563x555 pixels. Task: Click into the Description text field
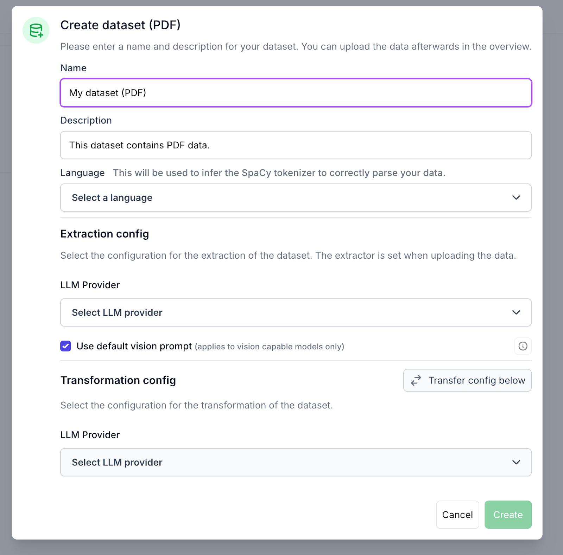(296, 145)
